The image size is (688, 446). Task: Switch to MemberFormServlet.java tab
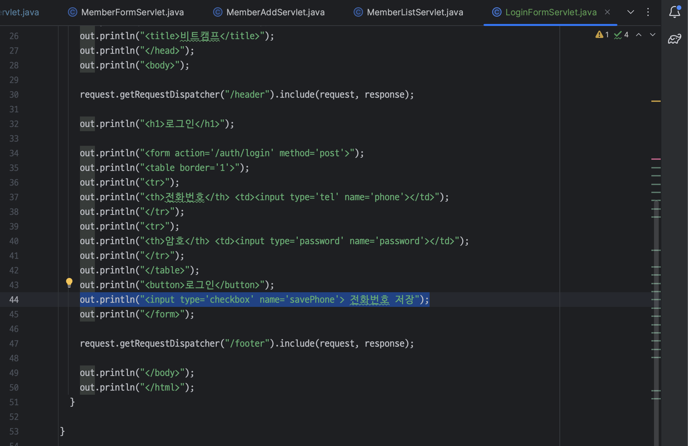(132, 12)
